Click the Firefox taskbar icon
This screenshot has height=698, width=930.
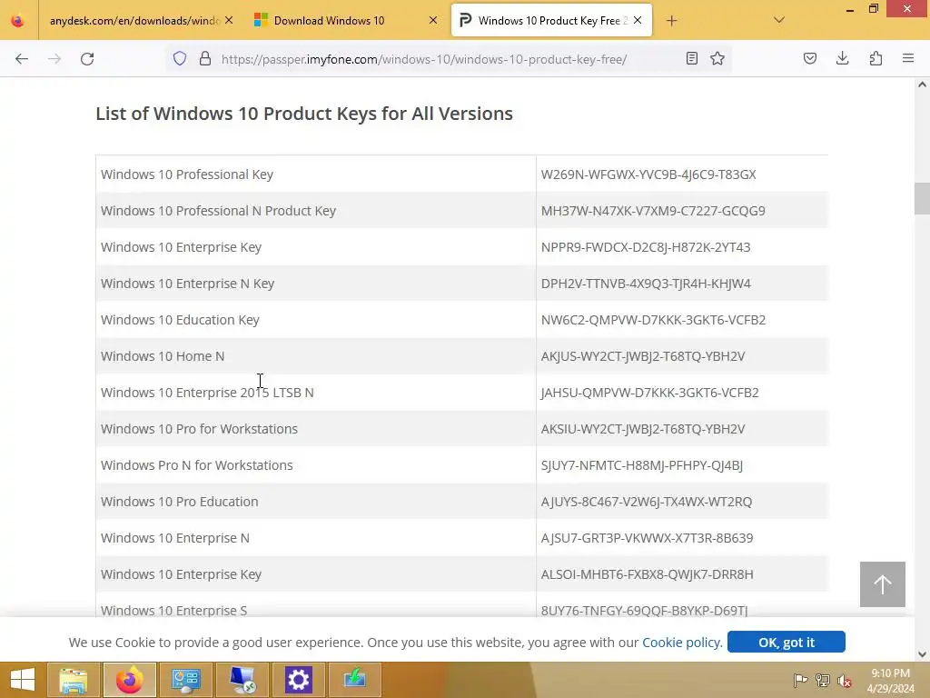click(130, 680)
